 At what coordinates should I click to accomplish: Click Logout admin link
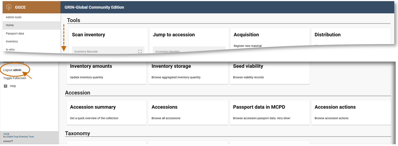[12, 70]
